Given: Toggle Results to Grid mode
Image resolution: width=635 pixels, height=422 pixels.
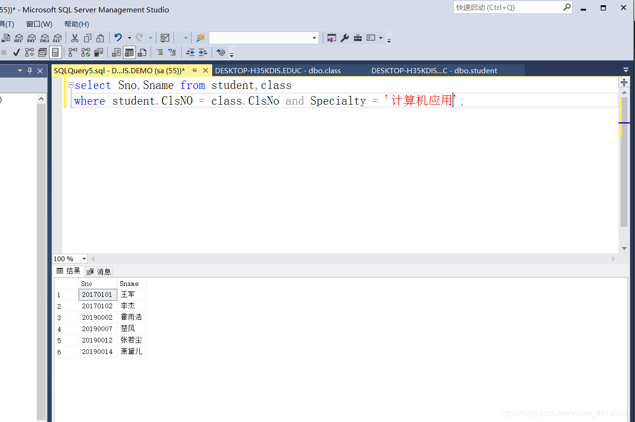Looking at the screenshot, I should [x=129, y=52].
